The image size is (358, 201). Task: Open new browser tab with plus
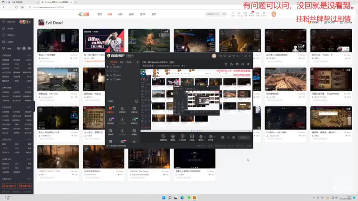76,2
